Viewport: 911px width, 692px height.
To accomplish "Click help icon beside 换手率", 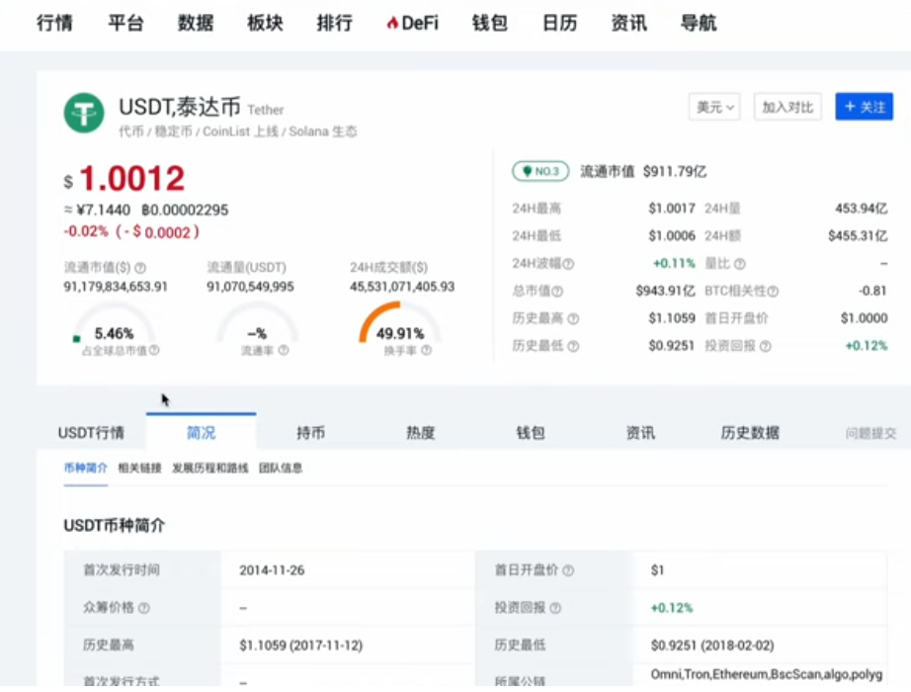I will click(427, 350).
